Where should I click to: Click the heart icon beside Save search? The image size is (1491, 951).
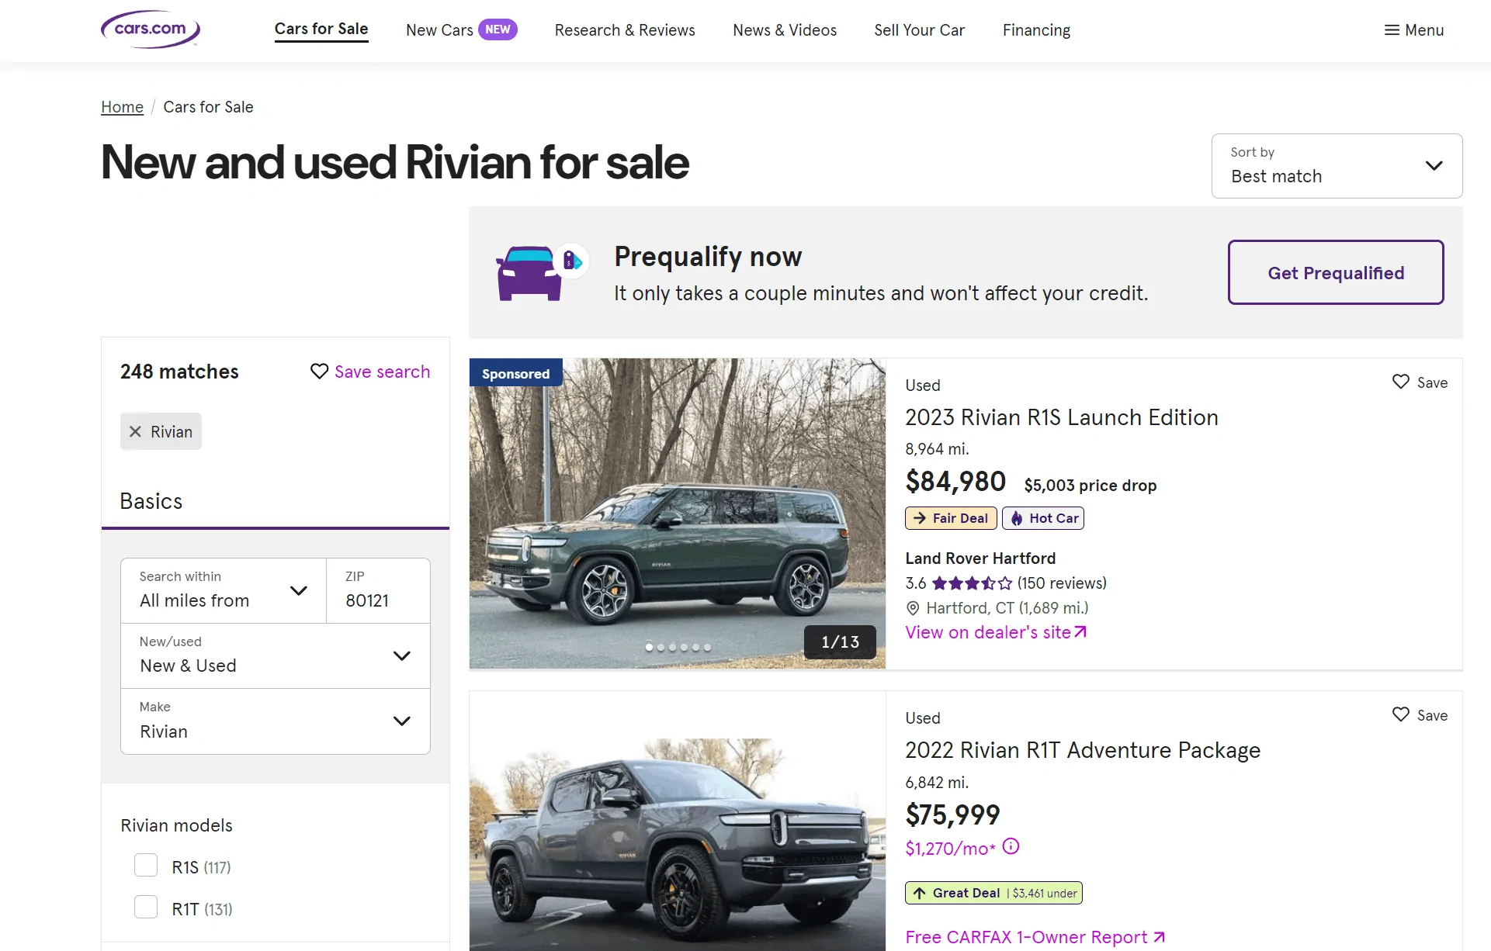(x=319, y=372)
